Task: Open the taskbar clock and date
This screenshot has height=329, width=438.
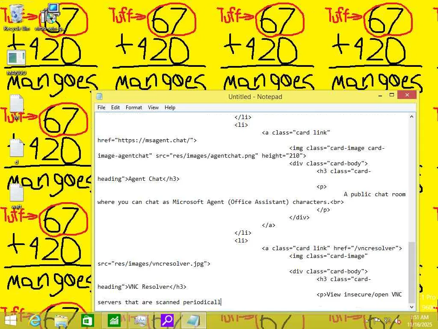Action: click(x=420, y=321)
